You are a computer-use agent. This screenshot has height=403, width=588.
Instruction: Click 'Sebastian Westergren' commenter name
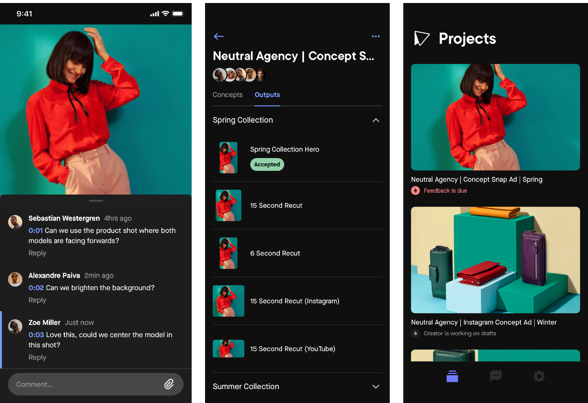click(x=64, y=218)
